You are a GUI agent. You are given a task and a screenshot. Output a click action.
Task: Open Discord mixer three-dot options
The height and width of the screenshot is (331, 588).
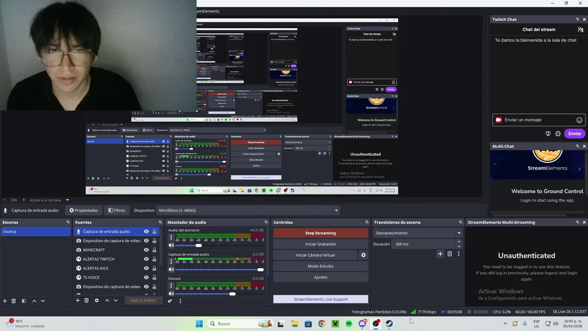click(x=171, y=286)
